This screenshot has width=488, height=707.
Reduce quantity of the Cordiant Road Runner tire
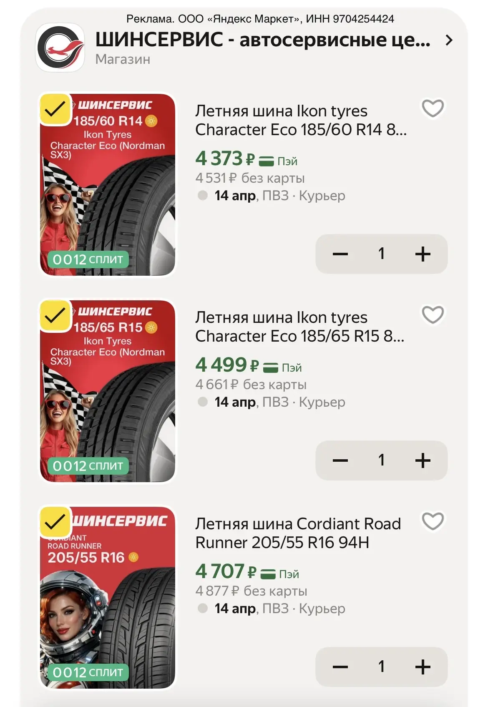(x=340, y=667)
